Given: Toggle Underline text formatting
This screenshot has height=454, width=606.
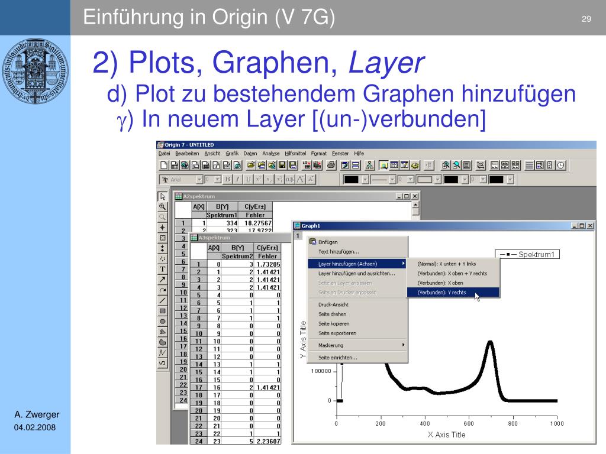Looking at the screenshot, I should 249,180.
